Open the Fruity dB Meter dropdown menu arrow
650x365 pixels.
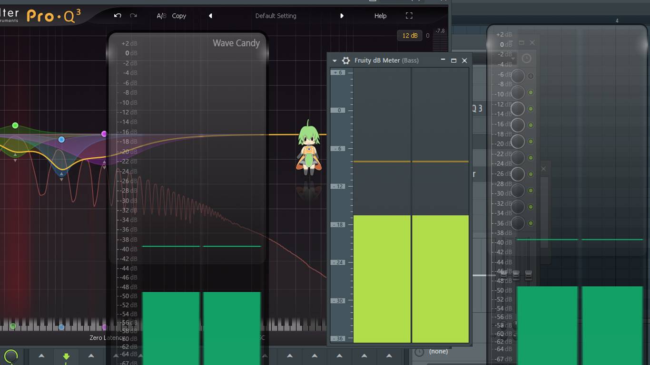pos(335,61)
